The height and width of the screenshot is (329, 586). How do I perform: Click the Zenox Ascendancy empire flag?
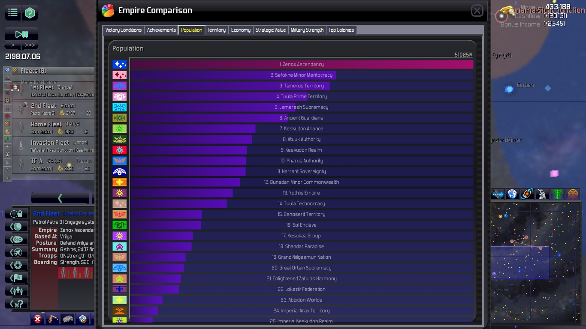coord(120,64)
